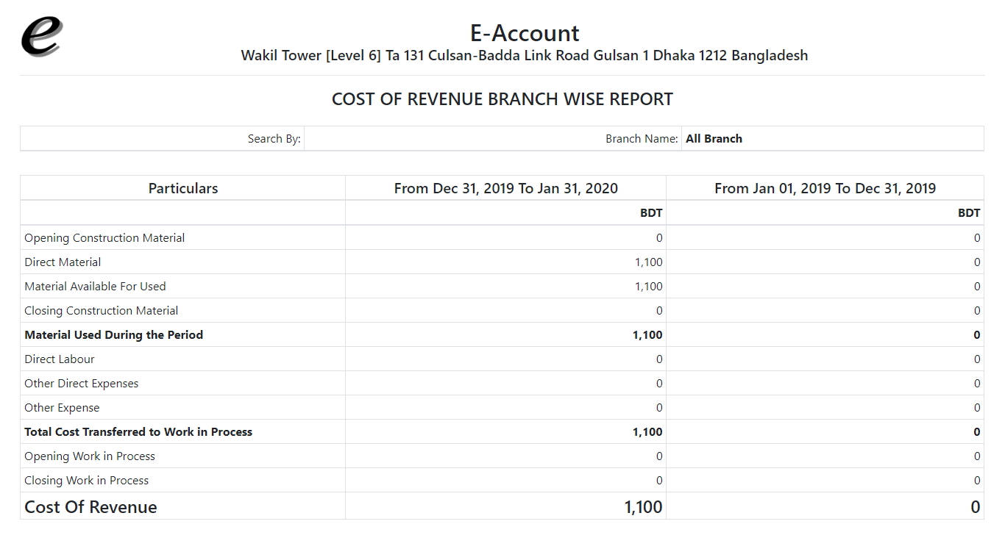Image resolution: width=1005 pixels, height=549 pixels.
Task: Select the All Branch value
Action: 714,139
